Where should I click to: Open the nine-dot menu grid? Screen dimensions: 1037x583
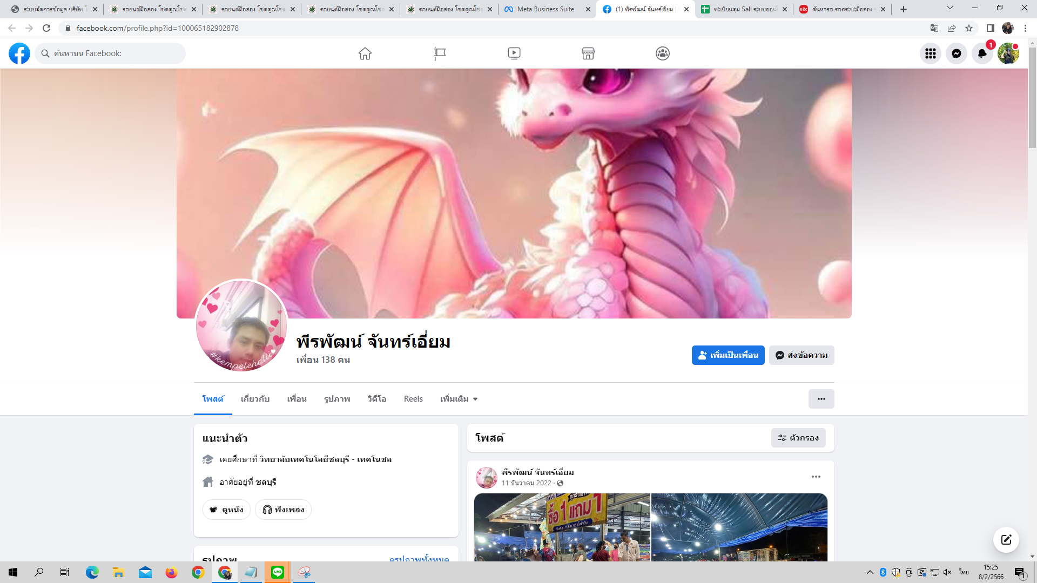[930, 53]
